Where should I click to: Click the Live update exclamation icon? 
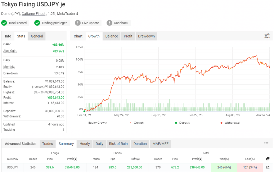78,23
